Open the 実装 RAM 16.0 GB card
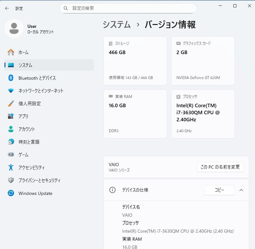The height and width of the screenshot is (249, 255). 135,114
